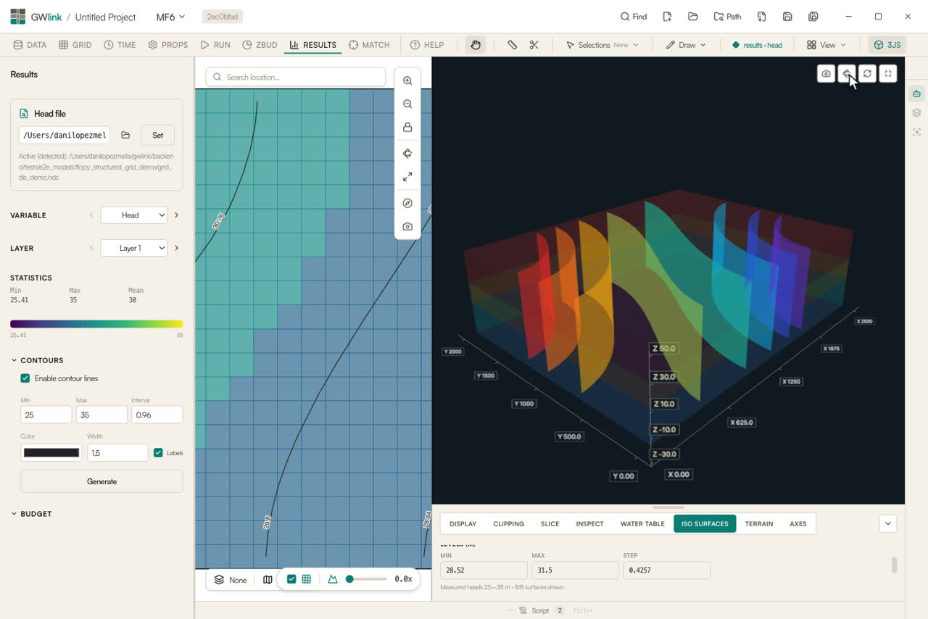Open the DATA tab
This screenshot has width=928, height=619.
coord(30,45)
